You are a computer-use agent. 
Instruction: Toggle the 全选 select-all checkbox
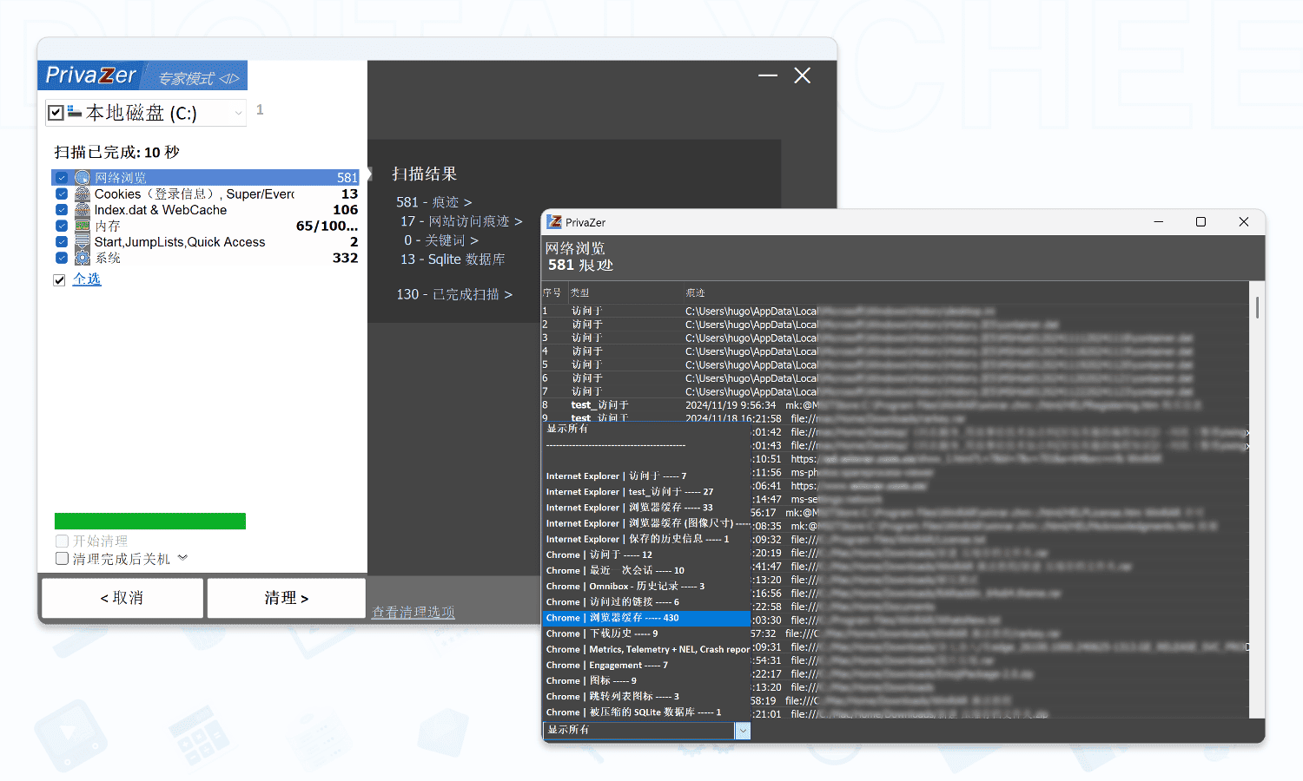click(x=59, y=280)
